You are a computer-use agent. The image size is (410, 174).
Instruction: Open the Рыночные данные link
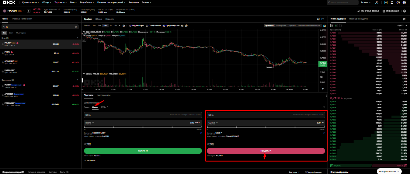[x=369, y=11]
